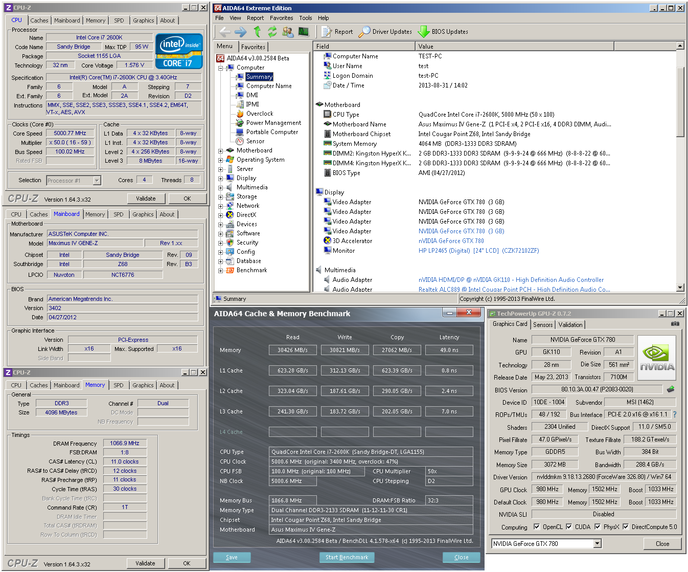The height and width of the screenshot is (572, 688).
Task: Expand the Network node in AIDA64 tree
Action: (221, 206)
